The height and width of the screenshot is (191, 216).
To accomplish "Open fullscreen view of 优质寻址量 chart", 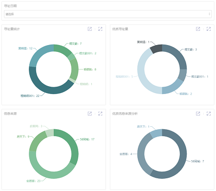I will point(209,29).
